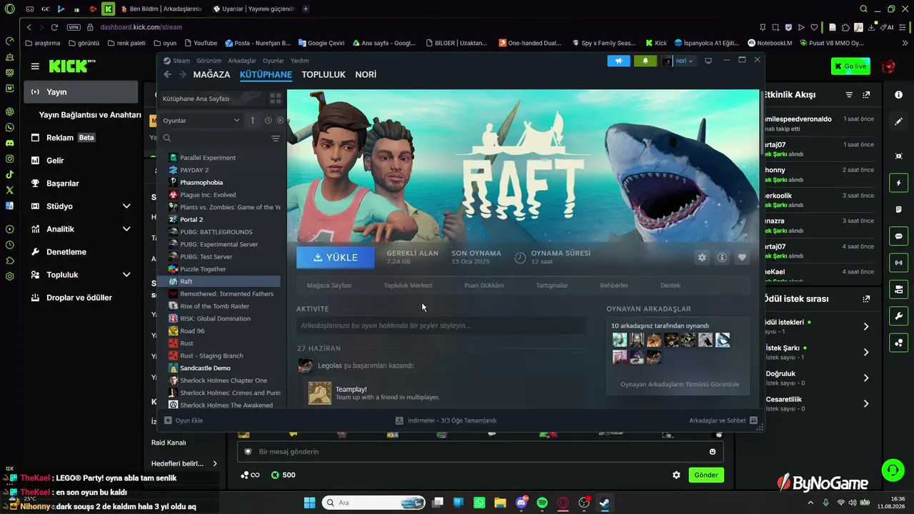Expand the Stüdyo section in Kick sidebar

click(x=126, y=206)
